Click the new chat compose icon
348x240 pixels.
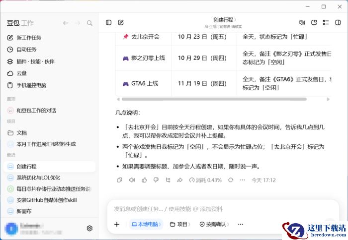[121, 23]
